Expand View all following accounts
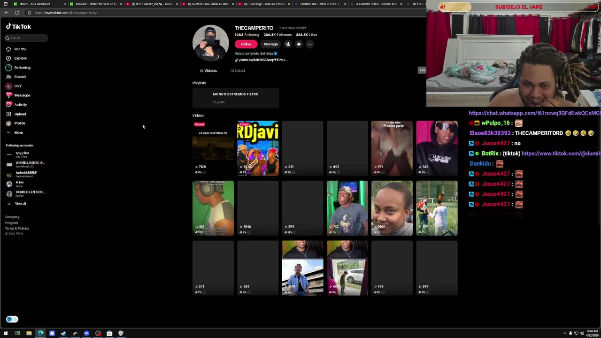The height and width of the screenshot is (338, 601). [x=20, y=204]
